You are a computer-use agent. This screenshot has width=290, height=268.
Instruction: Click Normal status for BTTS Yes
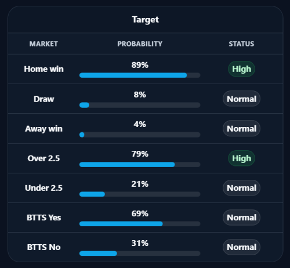pos(241,218)
